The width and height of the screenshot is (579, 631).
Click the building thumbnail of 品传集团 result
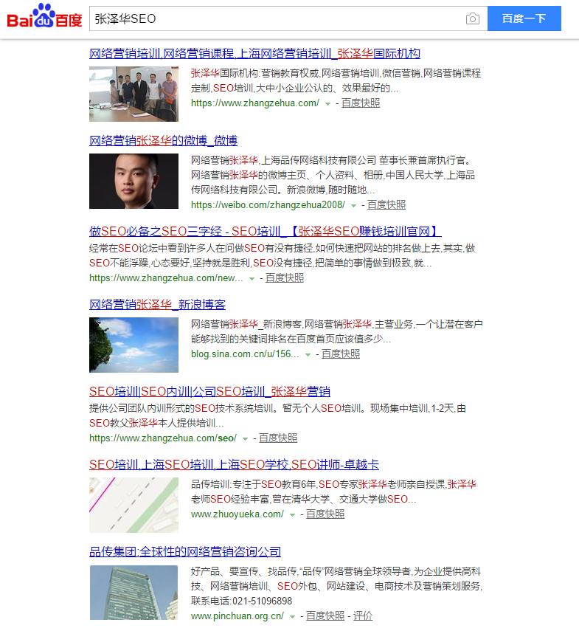(134, 593)
